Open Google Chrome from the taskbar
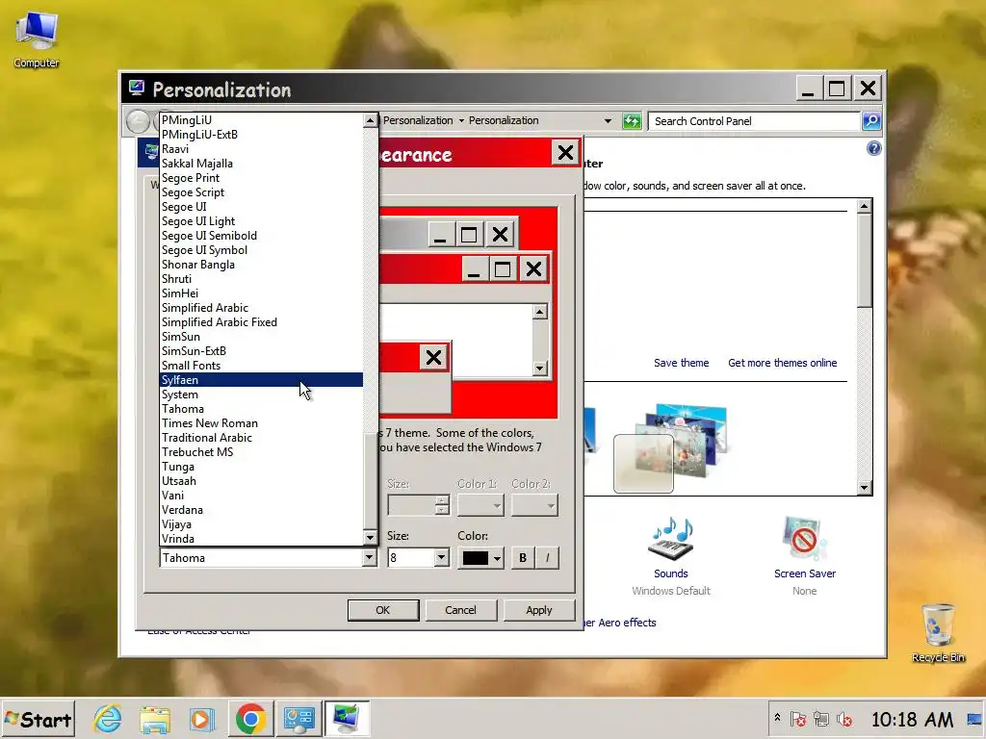This screenshot has width=986, height=739. (250, 719)
